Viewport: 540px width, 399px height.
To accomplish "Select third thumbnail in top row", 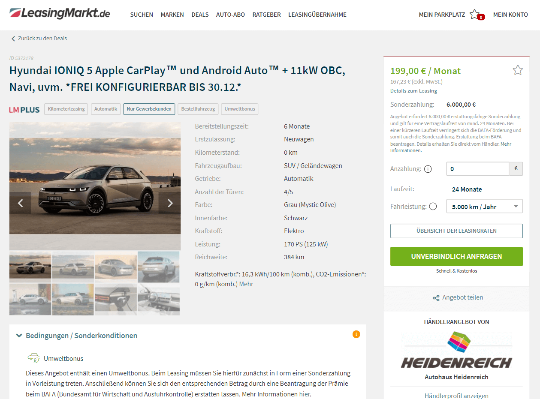I will point(116,267).
